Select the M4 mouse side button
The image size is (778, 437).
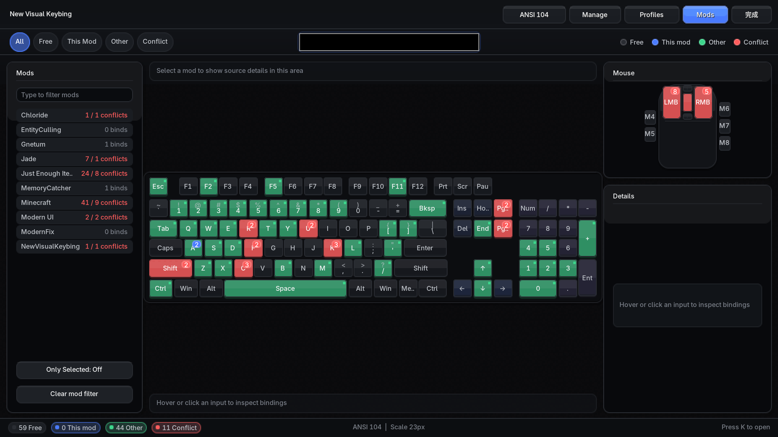pyautogui.click(x=650, y=117)
